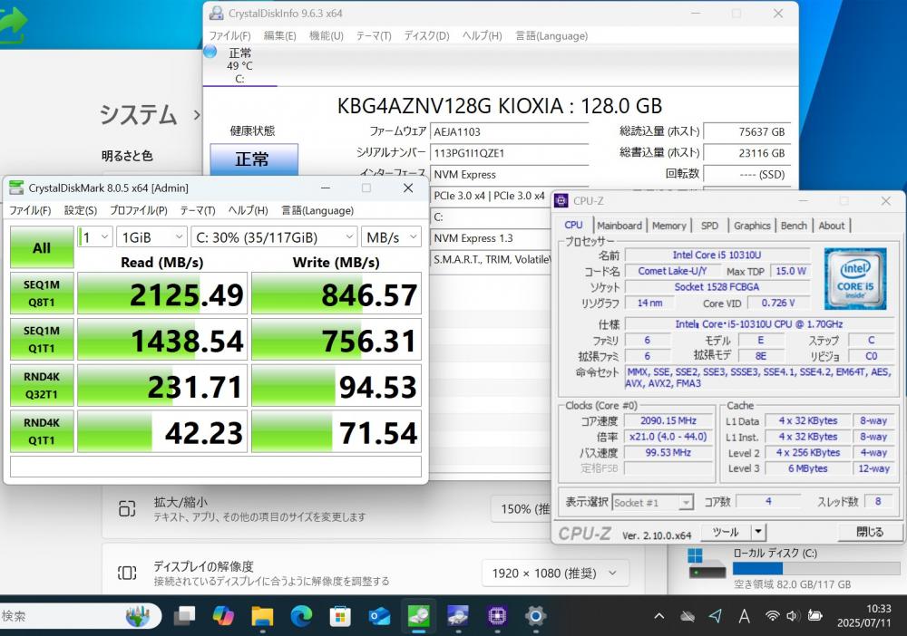Run the RND4K Q1T1 test
Image resolution: width=907 pixels, height=636 pixels.
click(x=42, y=431)
